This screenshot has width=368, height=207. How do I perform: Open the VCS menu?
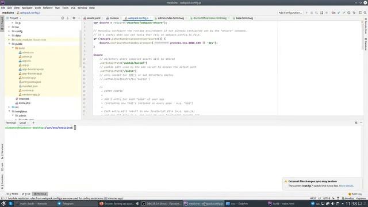coord(73,7)
